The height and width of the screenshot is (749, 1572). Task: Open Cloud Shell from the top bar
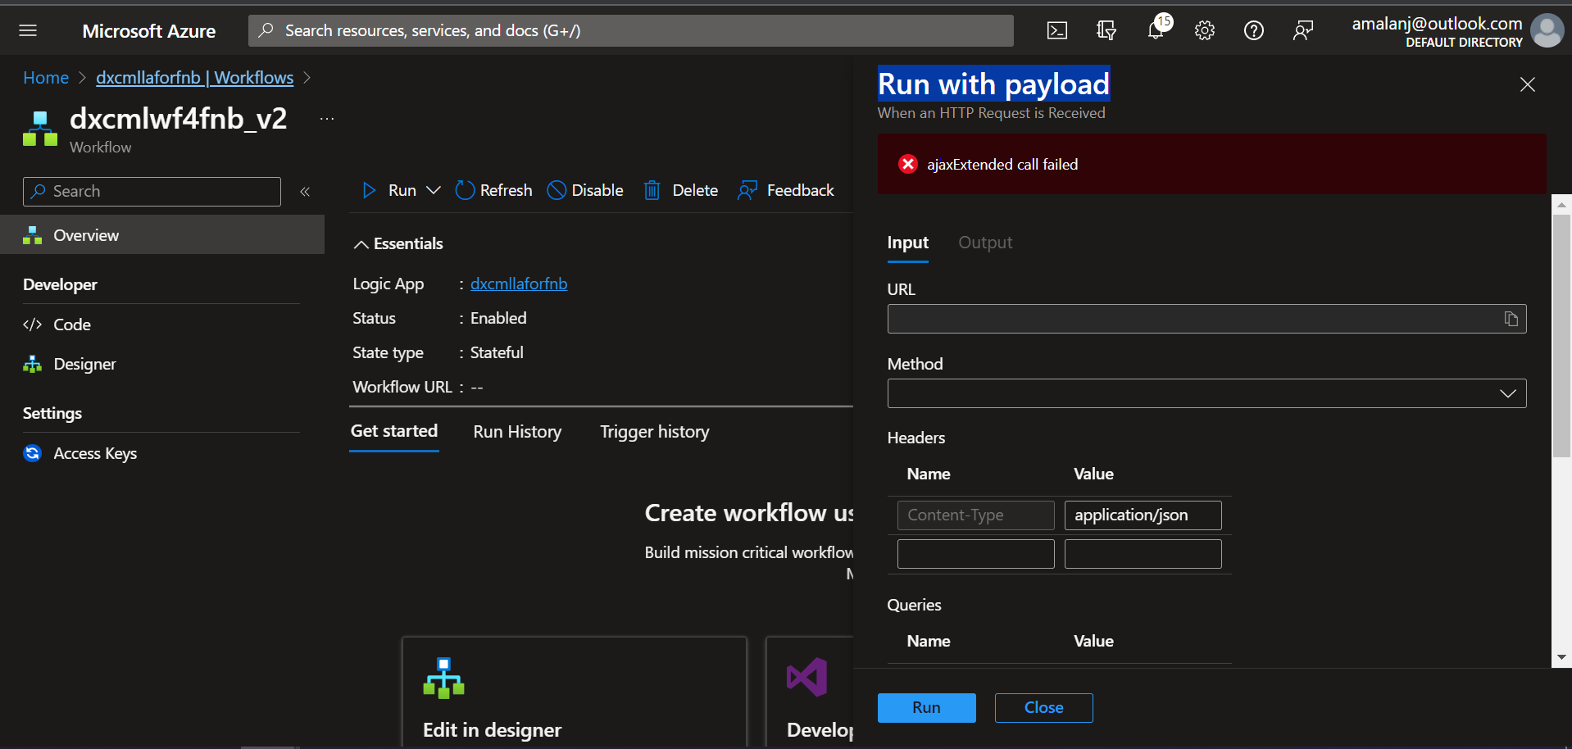(x=1057, y=30)
